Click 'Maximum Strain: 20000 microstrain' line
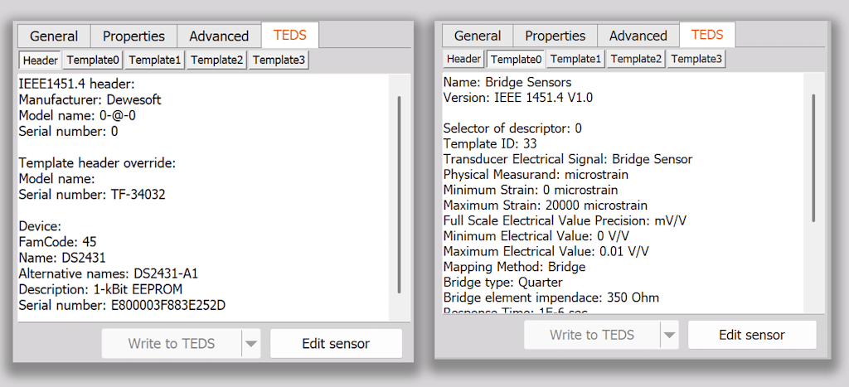The image size is (849, 387). [546, 206]
